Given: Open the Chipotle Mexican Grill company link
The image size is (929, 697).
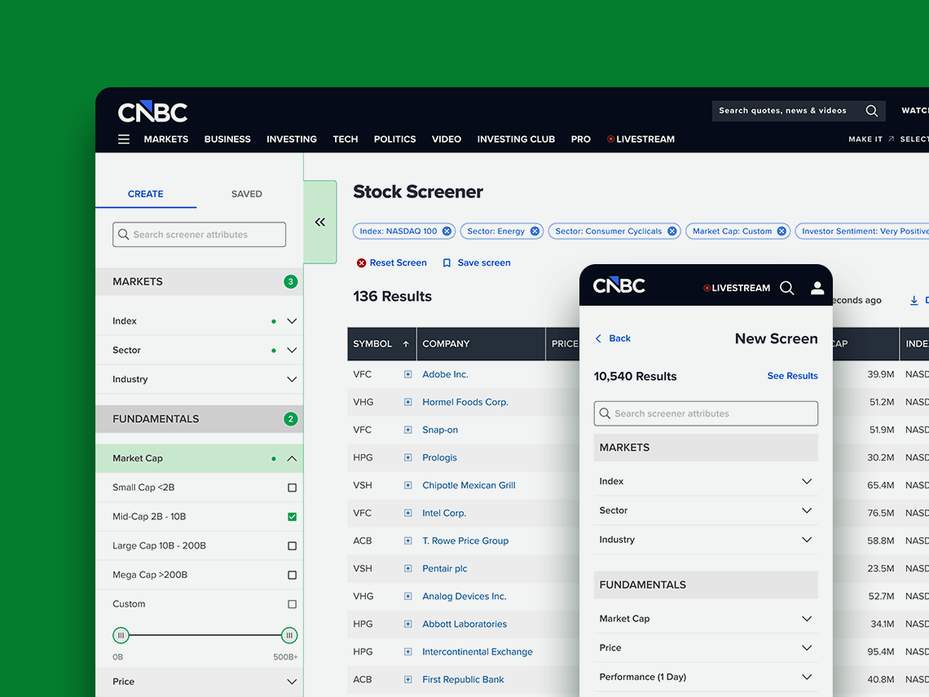Looking at the screenshot, I should click(x=469, y=485).
